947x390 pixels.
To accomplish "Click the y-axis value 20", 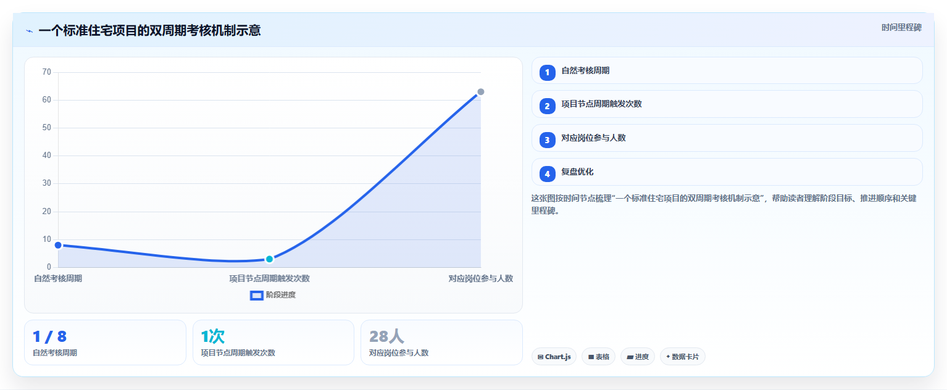I will point(47,212).
